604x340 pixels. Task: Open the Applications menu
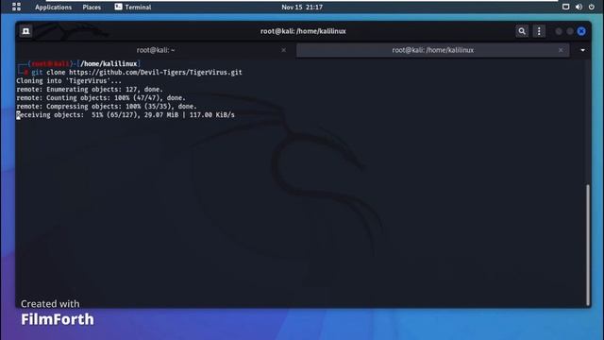pyautogui.click(x=53, y=7)
